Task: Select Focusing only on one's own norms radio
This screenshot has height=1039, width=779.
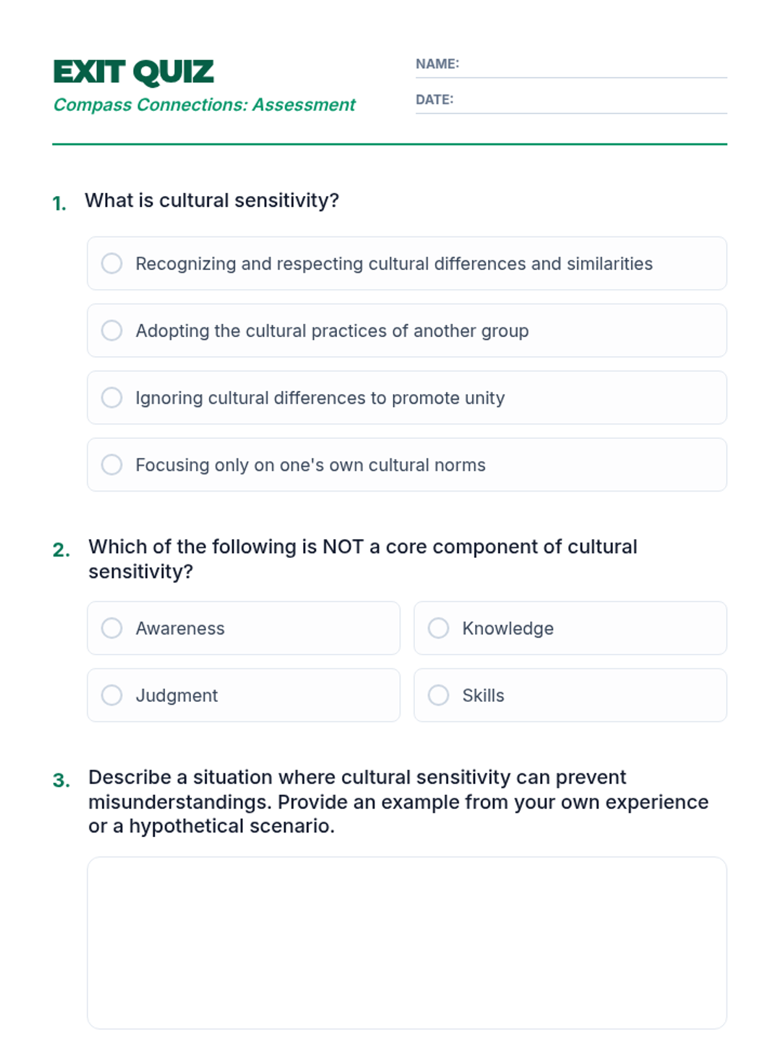Action: (112, 464)
